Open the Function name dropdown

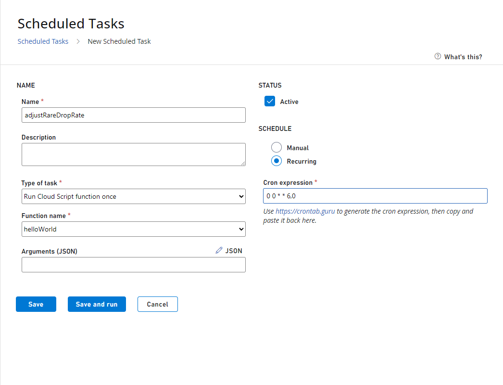tap(134, 229)
